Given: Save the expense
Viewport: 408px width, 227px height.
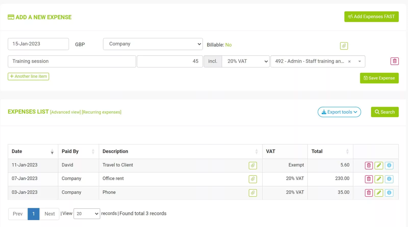Looking at the screenshot, I should (379, 78).
